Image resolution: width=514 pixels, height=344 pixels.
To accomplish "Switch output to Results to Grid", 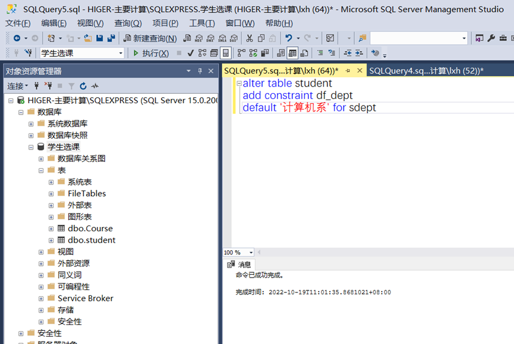I will coord(292,53).
